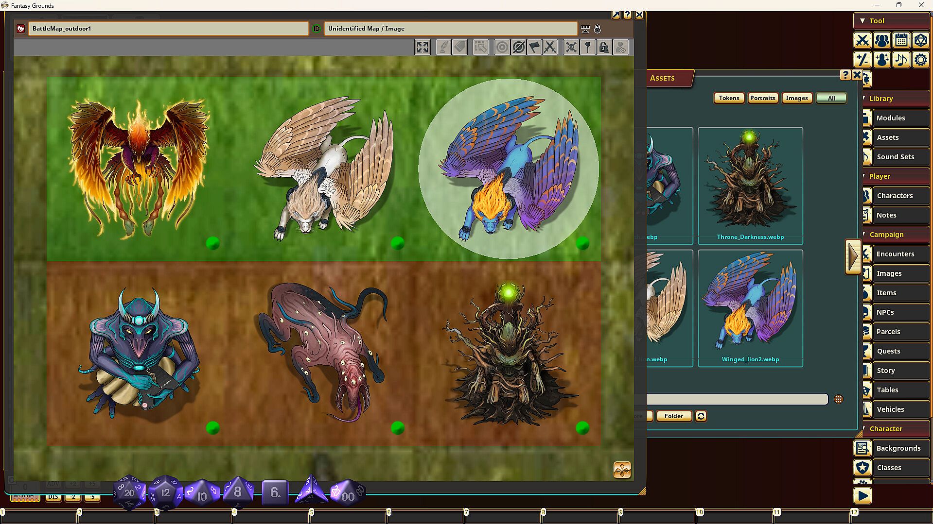The height and width of the screenshot is (524, 933).
Task: Open the effects sparkling person tool icon
Action: pos(882,60)
